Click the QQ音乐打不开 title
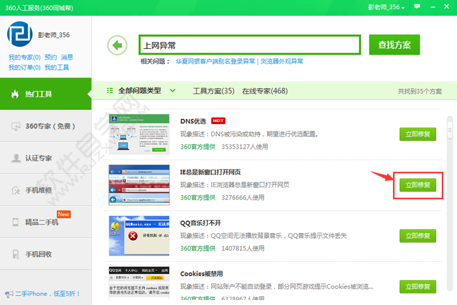457x305 pixels. pyautogui.click(x=201, y=223)
